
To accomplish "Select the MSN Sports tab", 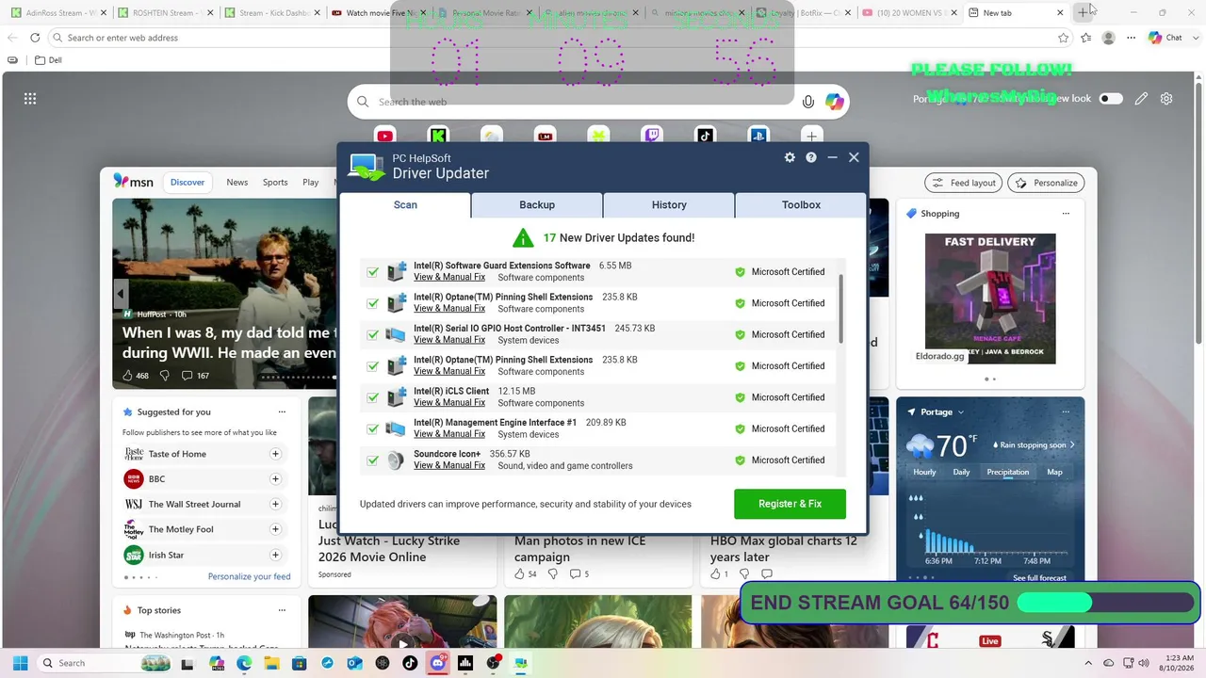I will click(x=275, y=183).
